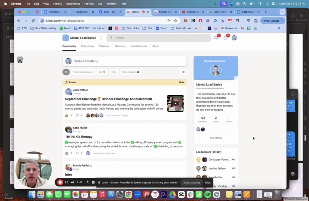Open a new Chrome tab with plus
Viewport: 309px width, 201px height.
266,12
